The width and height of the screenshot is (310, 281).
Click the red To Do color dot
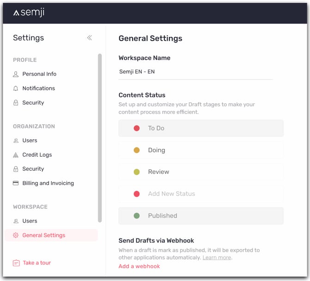[x=136, y=128]
